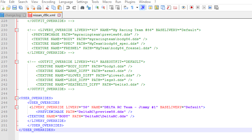Collapse USER_OVERRIDES fold at line 245
252x140 pixels.
tap(17, 98)
